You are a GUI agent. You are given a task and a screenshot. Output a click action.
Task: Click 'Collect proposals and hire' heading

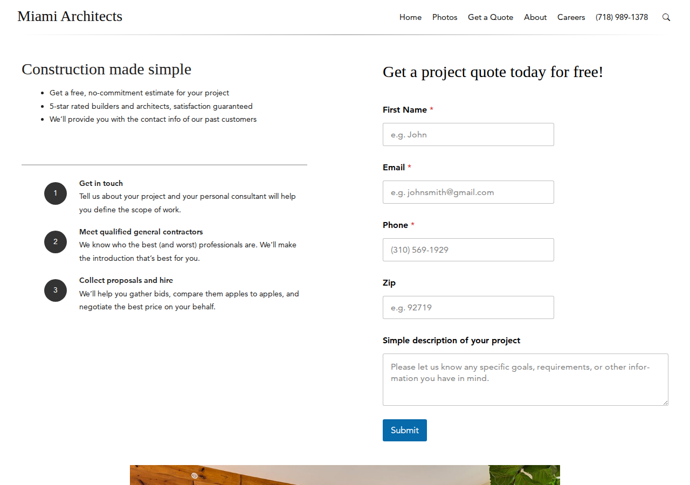(126, 280)
